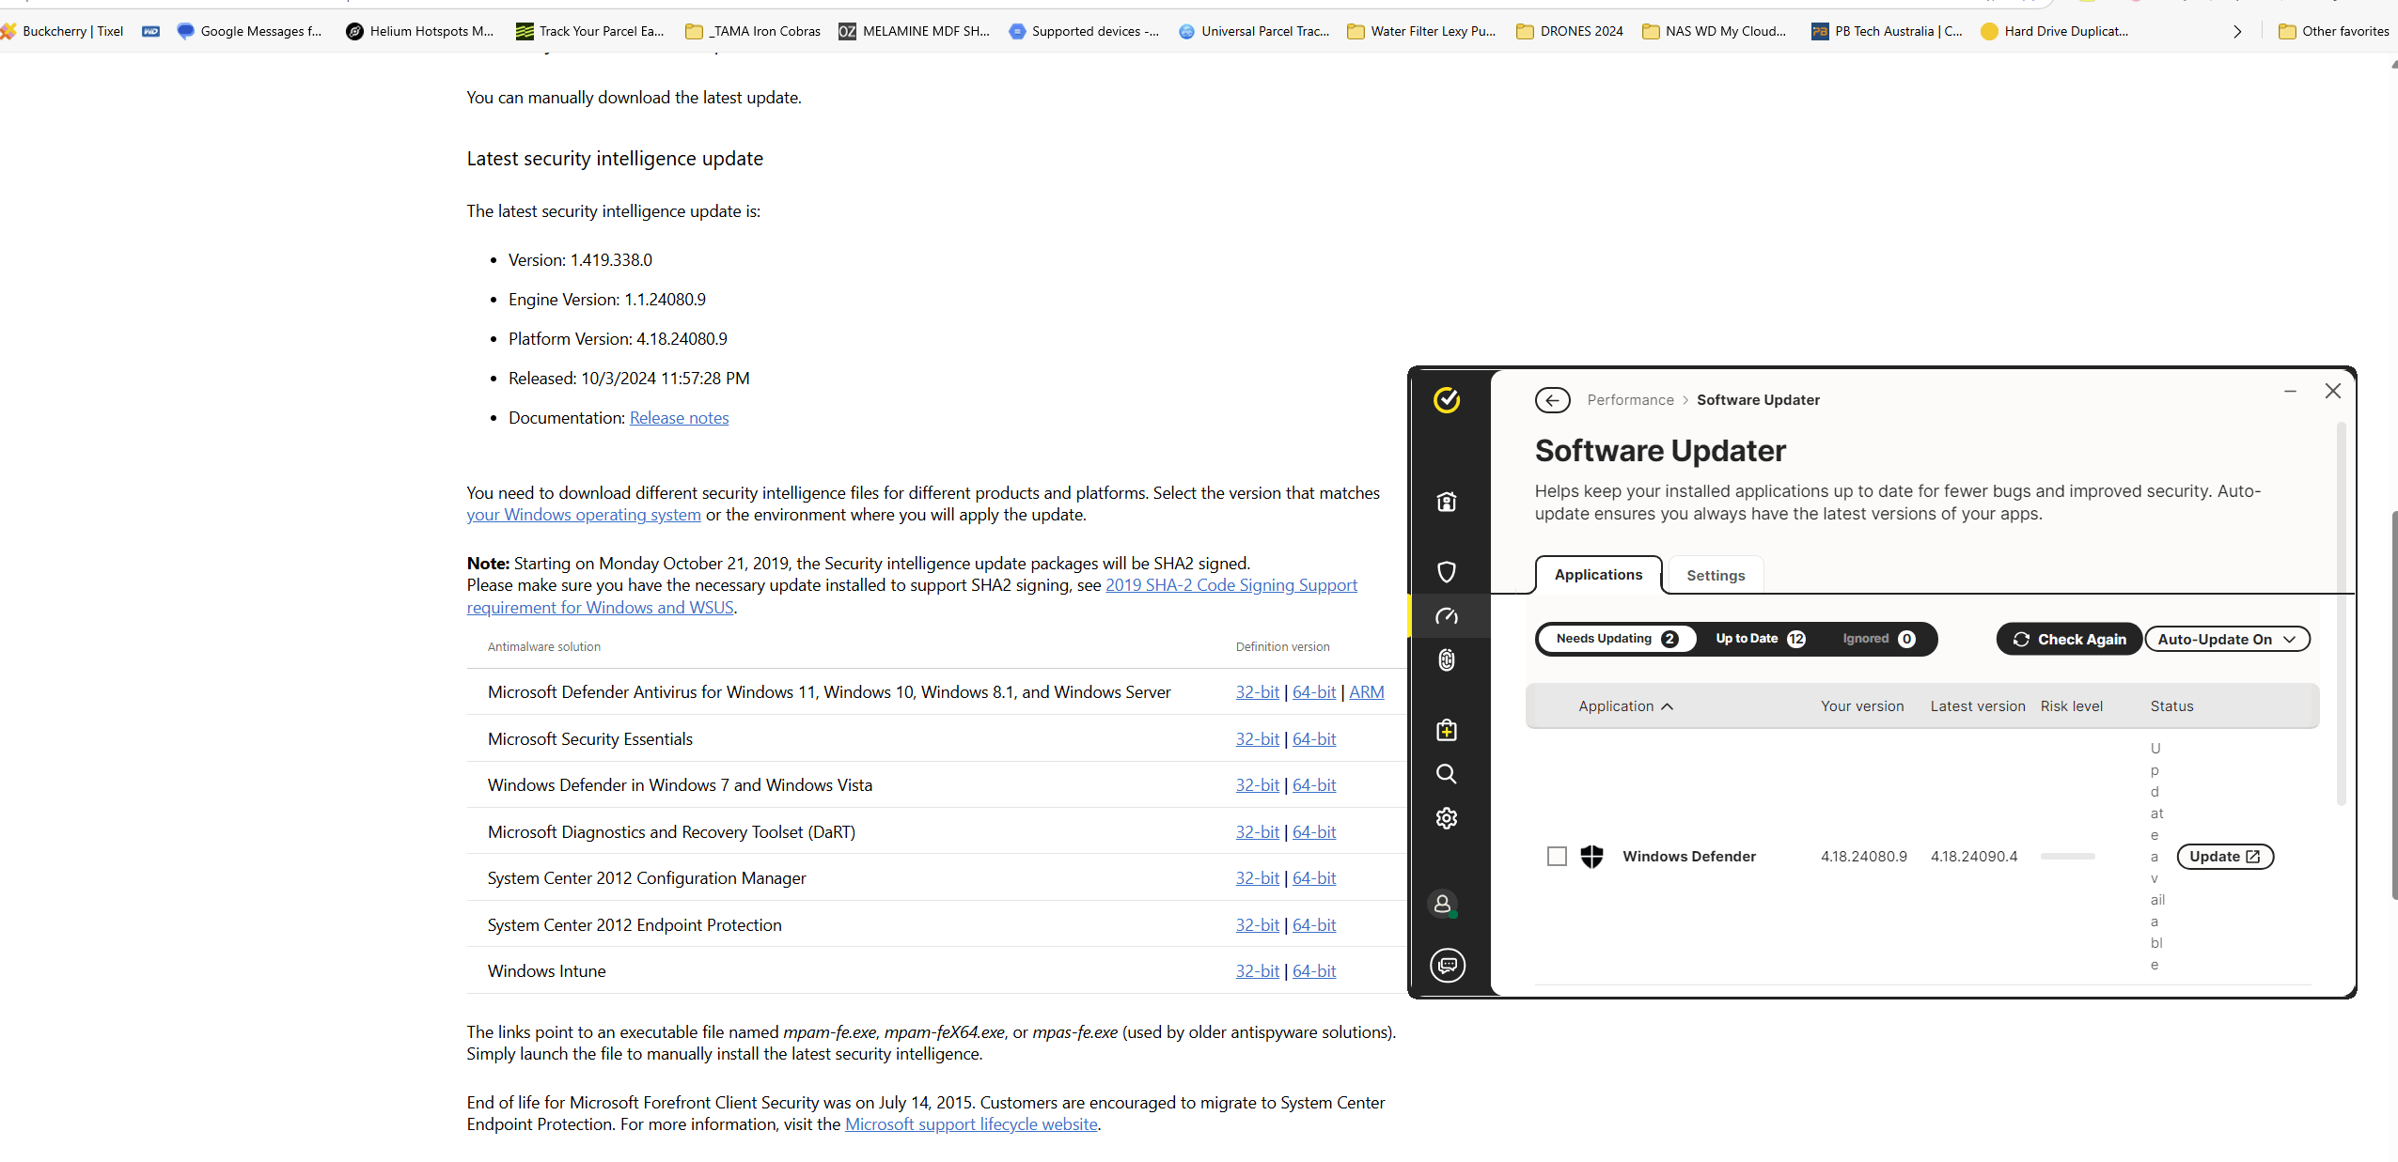Show more bookmarks chevron arrow

[2237, 31]
